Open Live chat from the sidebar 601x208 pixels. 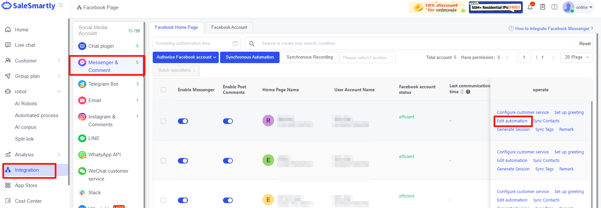tap(25, 45)
